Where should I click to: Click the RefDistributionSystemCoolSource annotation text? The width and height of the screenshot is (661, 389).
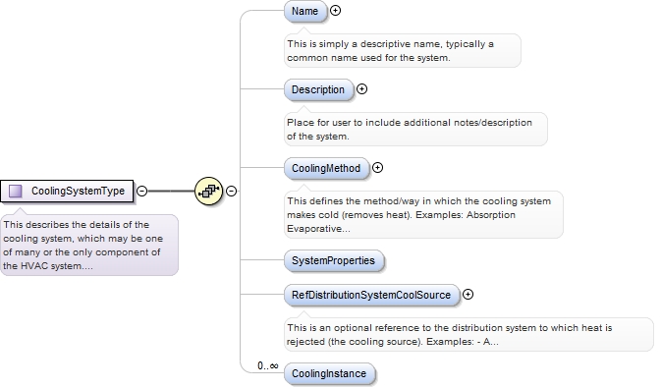[x=468, y=334]
